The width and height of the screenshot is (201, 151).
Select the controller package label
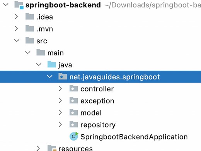(x=97, y=89)
